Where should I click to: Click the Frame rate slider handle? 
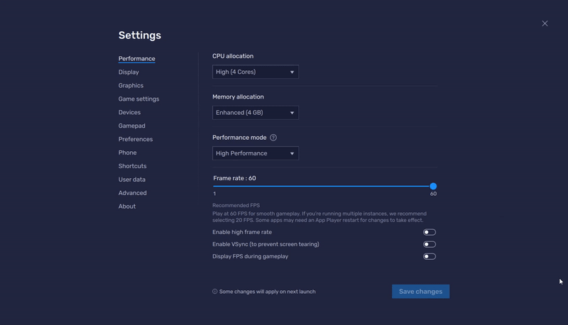433,186
